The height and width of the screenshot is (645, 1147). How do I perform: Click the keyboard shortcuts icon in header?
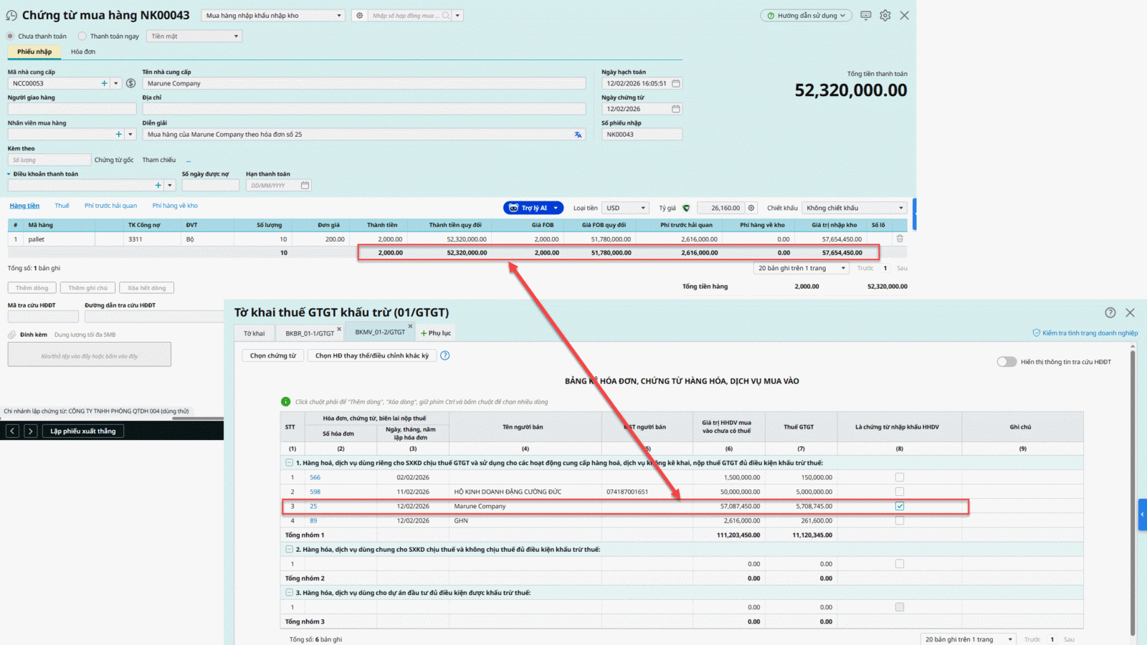[x=866, y=16]
